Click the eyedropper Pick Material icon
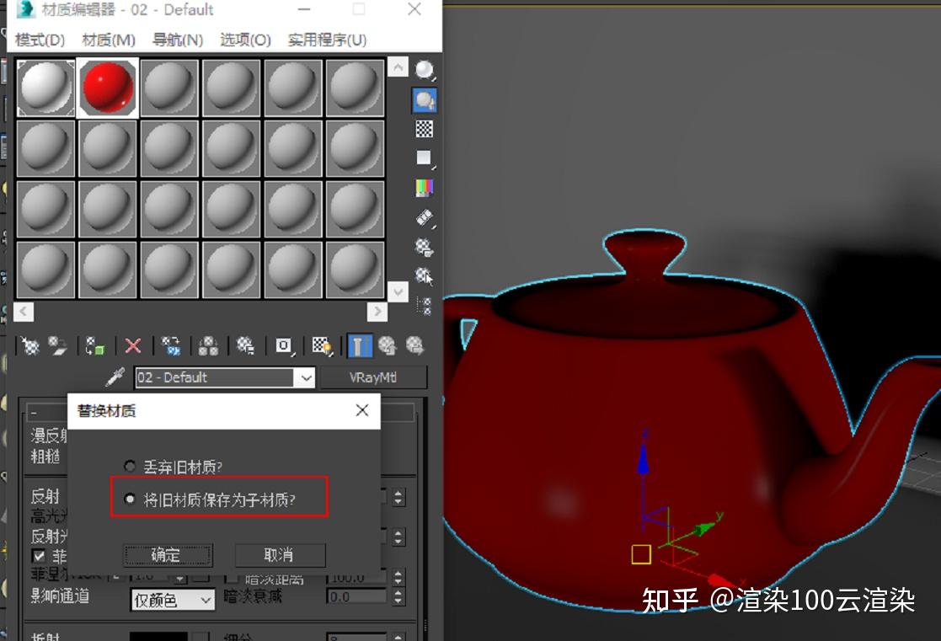This screenshot has width=941, height=641. 116,377
